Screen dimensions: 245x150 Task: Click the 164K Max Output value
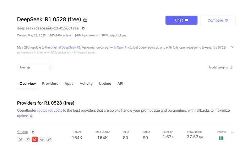pos(103,138)
